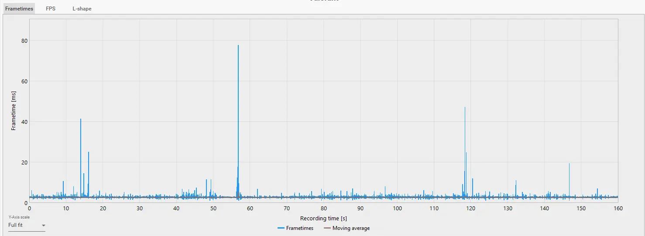Select the L-shape tab
This screenshot has width=645, height=236.
[x=82, y=9]
